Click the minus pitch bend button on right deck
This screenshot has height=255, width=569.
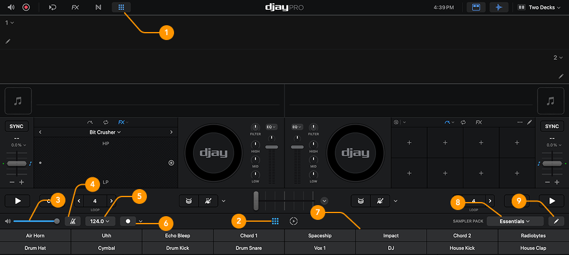[547, 182]
